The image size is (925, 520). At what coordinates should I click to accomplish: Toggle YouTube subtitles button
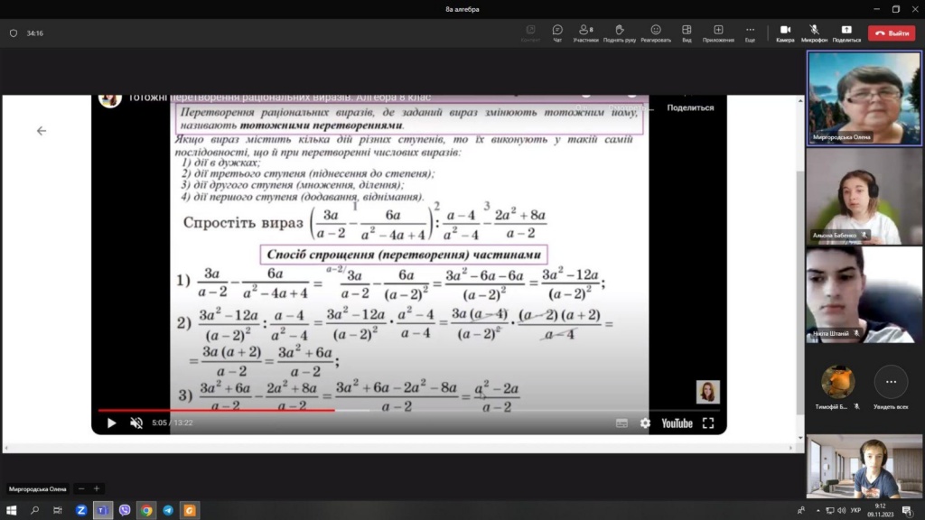click(x=621, y=422)
